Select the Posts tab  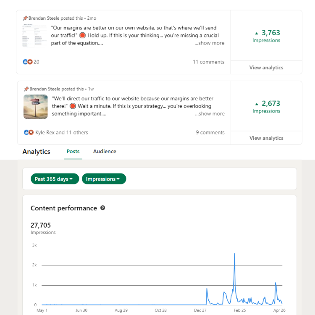pos(73,152)
